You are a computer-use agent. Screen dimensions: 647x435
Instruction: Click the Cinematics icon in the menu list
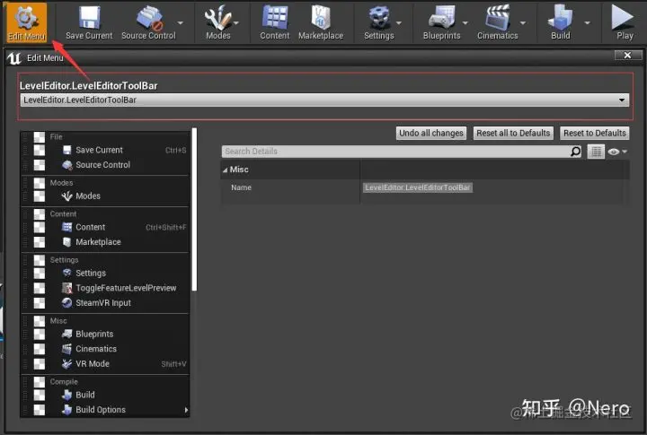pos(66,349)
